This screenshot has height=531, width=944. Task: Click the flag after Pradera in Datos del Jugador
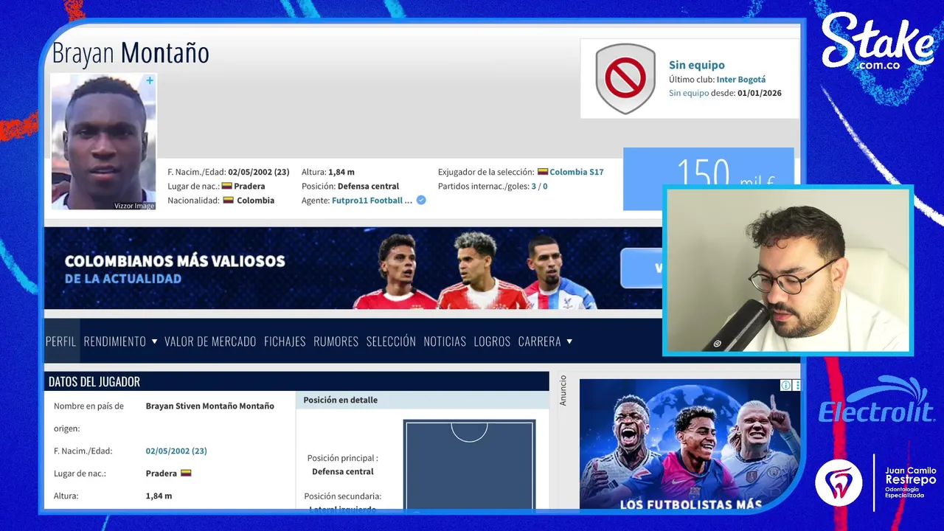[186, 473]
